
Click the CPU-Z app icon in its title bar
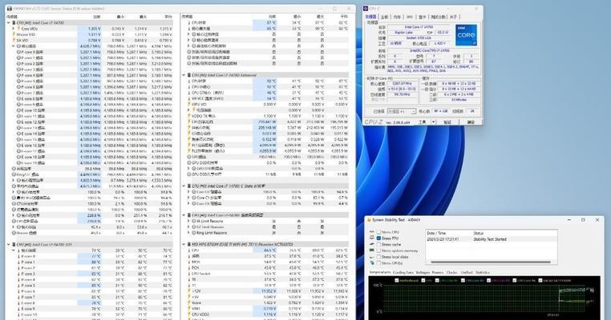pos(366,9)
